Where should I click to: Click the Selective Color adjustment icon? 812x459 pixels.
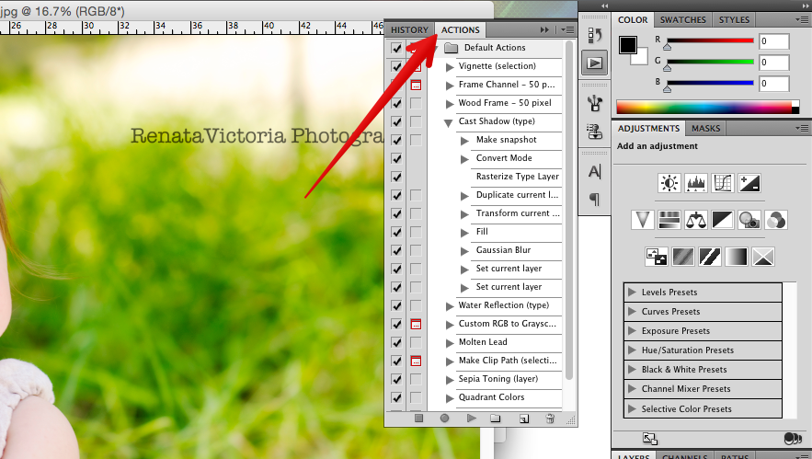763,257
